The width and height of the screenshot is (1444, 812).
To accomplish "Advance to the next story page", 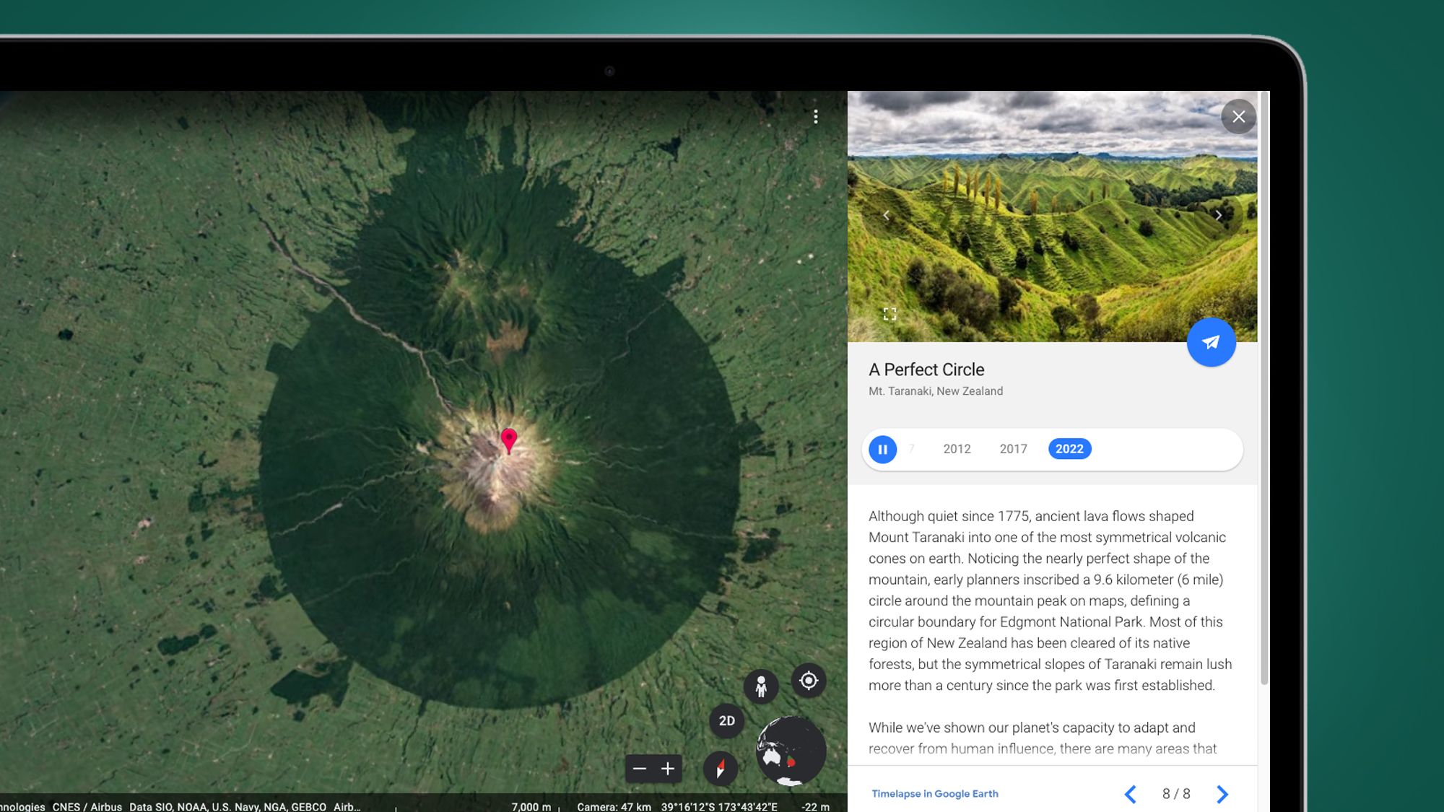I will 1222,794.
